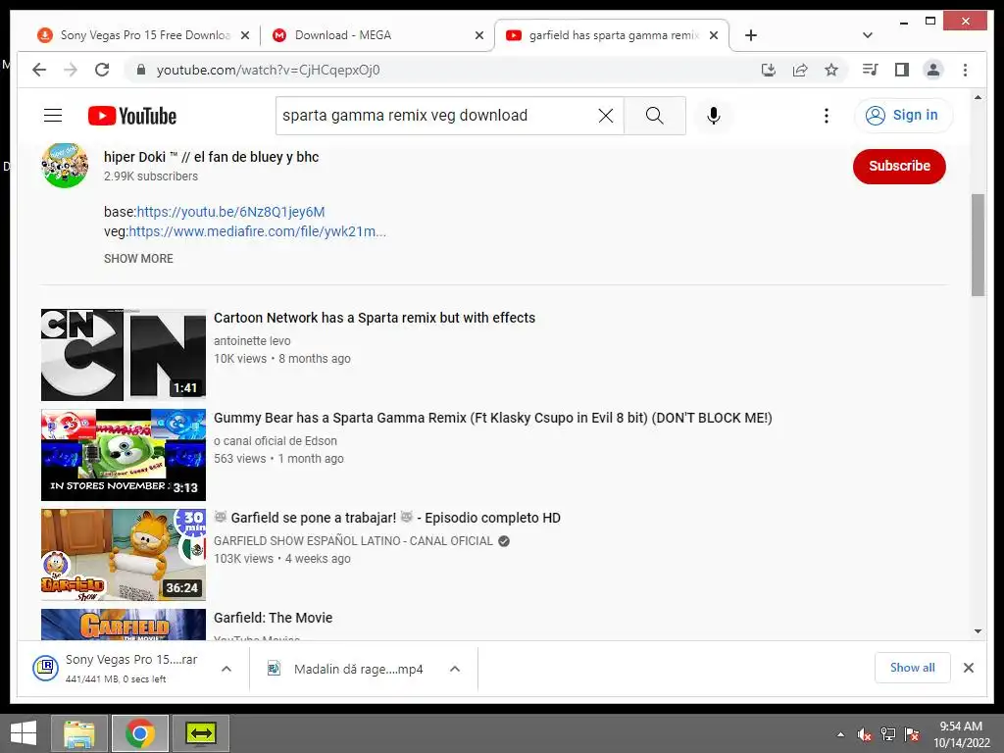Open the media control icon in Chrome toolbar
This screenshot has height=753, width=1004.
coord(871,70)
